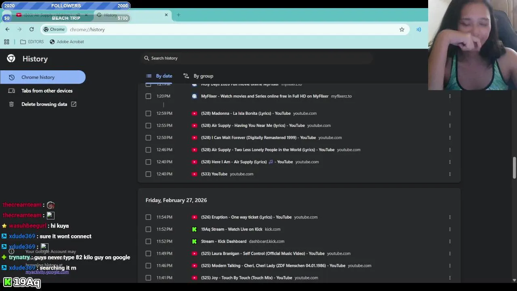Screen dimensions: 517x291
Task: Open a new tab with plus button
Action: click(x=178, y=15)
